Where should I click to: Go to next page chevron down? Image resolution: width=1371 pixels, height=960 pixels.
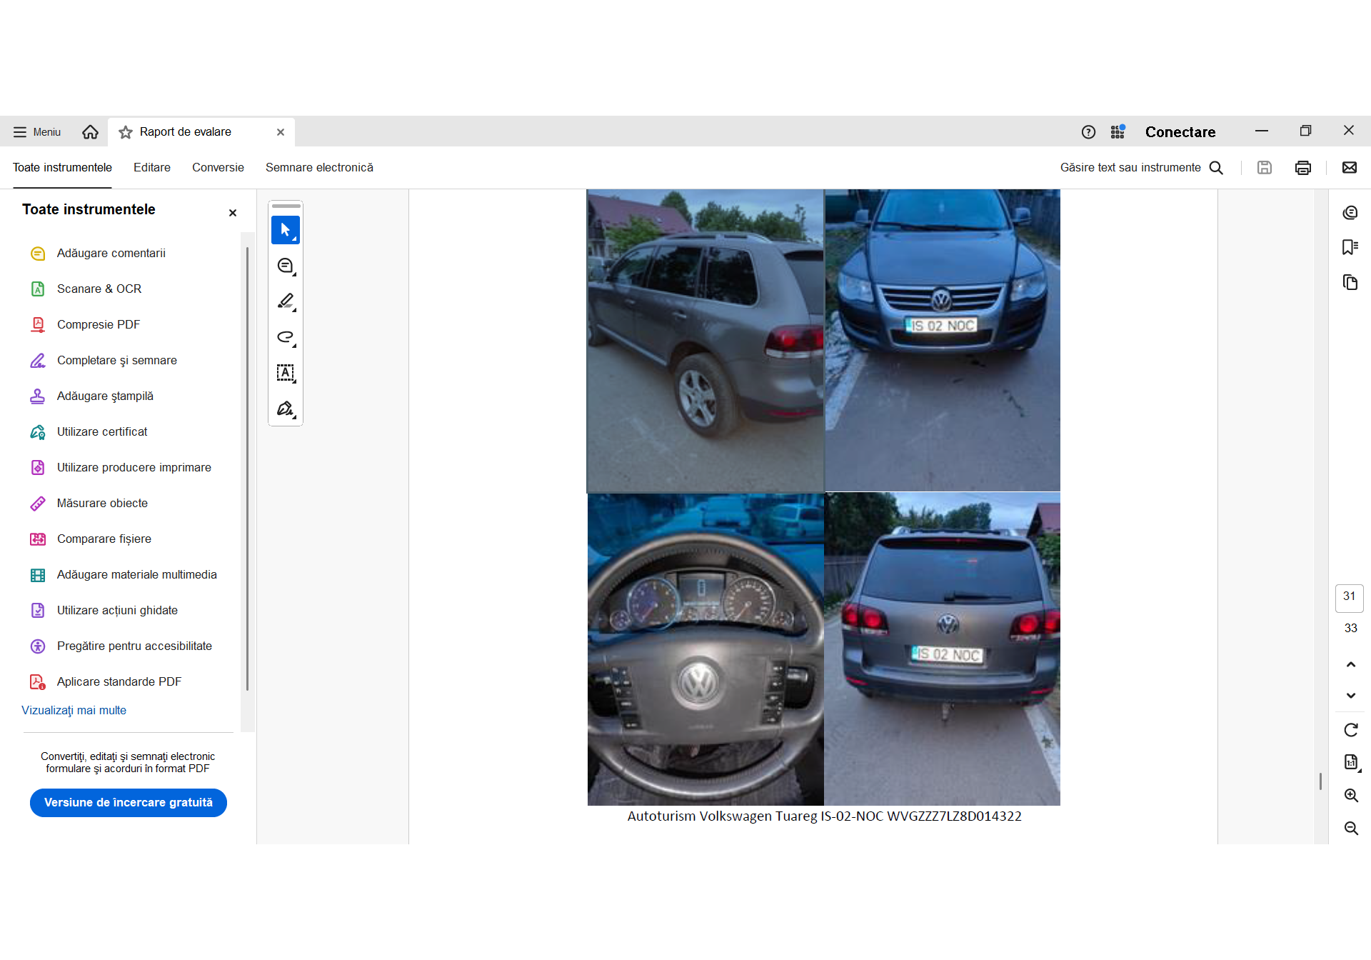click(x=1350, y=696)
